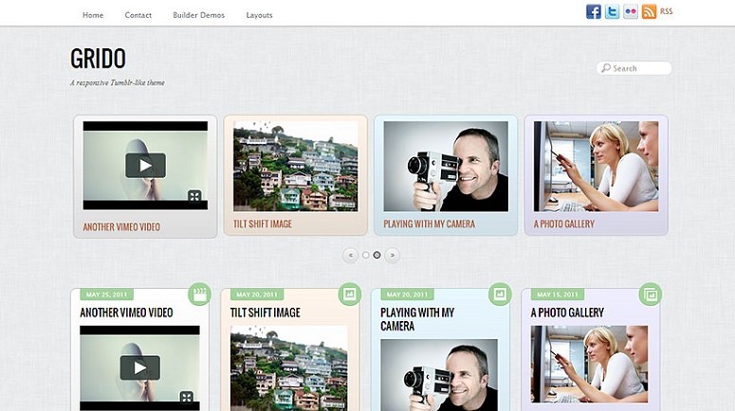
Task: Open camera man image in post card
Action: click(x=439, y=375)
